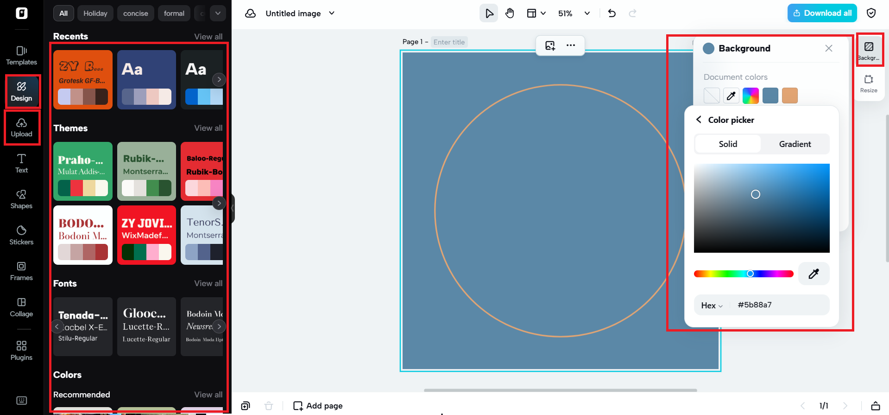Open the Templates sidebar panel

pyautogui.click(x=21, y=56)
